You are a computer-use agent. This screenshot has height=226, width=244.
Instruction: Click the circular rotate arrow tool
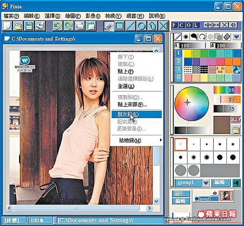(x=202, y=37)
